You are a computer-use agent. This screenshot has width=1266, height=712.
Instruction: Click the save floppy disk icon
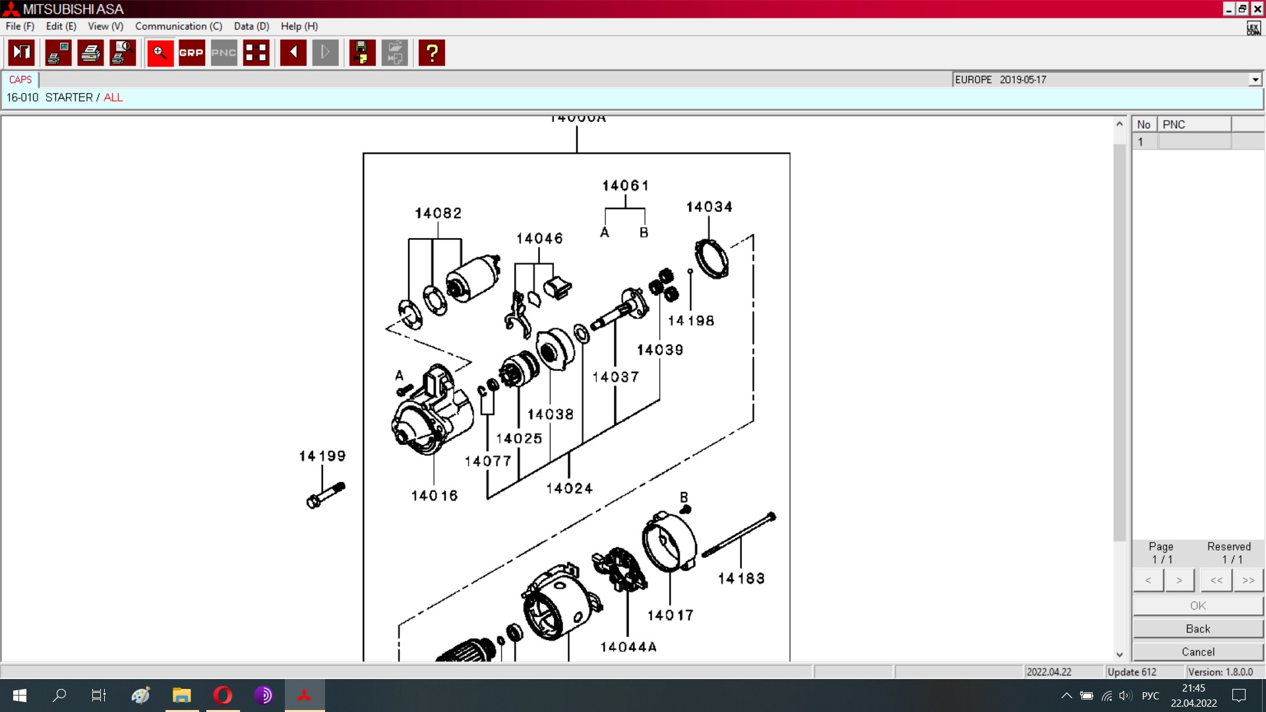[x=361, y=53]
